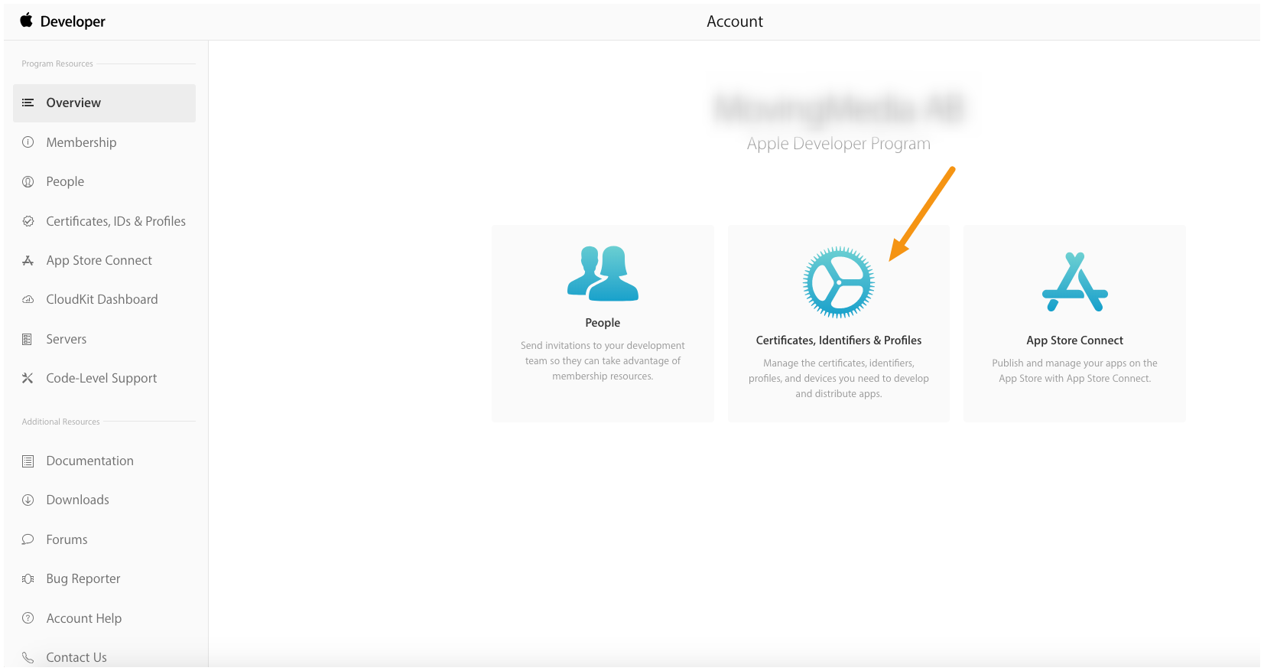Screen dimensions: 1264x671
Task: Open CloudKit Dashboard
Action: (x=102, y=299)
